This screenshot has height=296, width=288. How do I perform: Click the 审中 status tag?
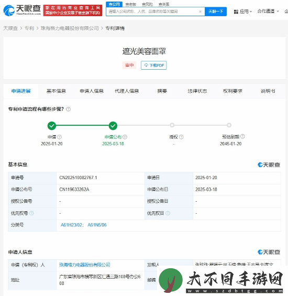tap(129, 65)
